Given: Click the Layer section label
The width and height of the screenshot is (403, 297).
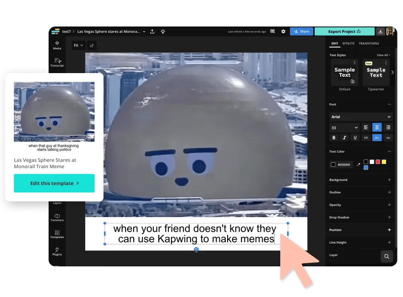Looking at the screenshot, I should (x=333, y=255).
